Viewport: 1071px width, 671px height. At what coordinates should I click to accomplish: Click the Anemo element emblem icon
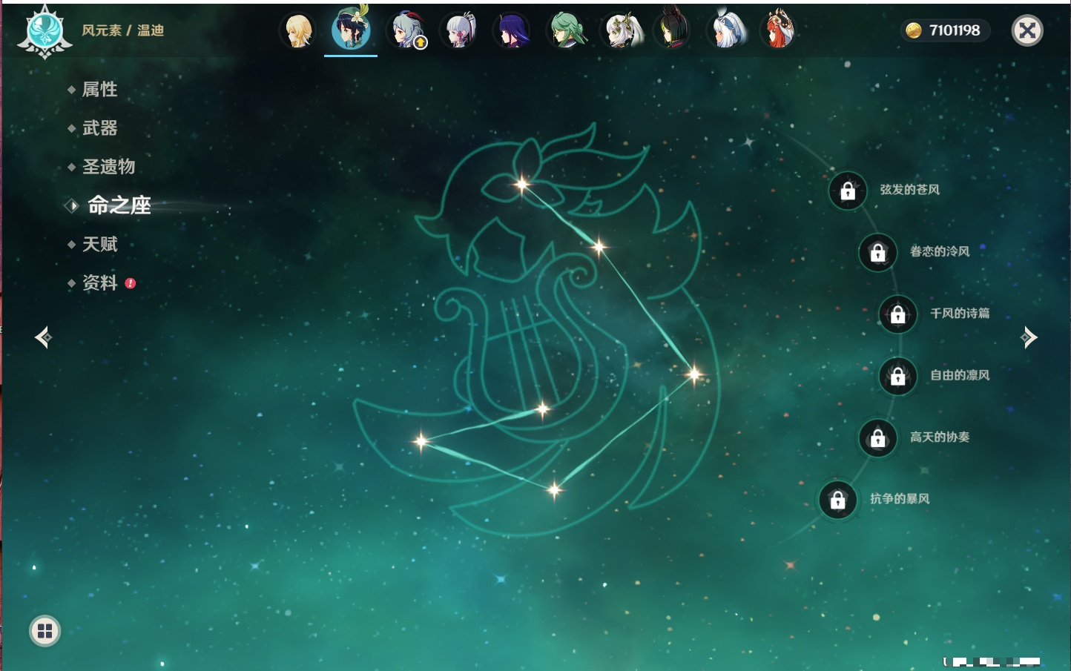45,32
